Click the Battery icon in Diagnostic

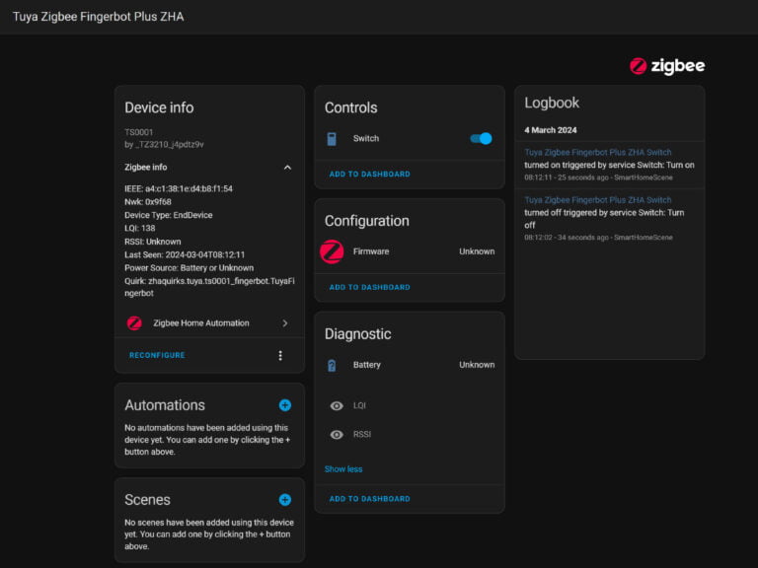click(x=332, y=366)
